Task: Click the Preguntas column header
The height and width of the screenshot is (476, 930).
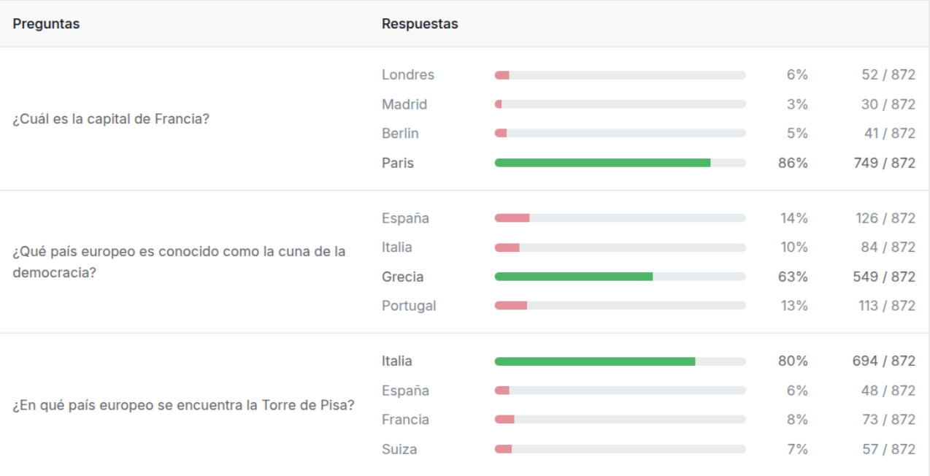Action: (x=46, y=24)
